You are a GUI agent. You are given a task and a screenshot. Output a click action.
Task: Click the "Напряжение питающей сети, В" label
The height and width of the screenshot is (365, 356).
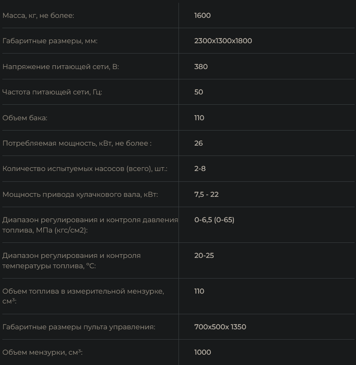click(61, 67)
